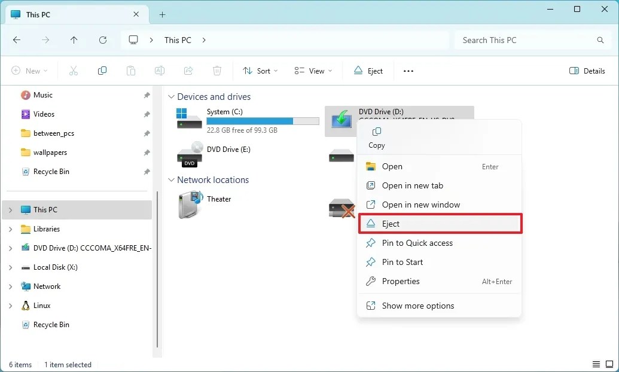Select the Paste icon in the toolbar
Image resolution: width=619 pixels, height=372 pixels.
tap(130, 71)
